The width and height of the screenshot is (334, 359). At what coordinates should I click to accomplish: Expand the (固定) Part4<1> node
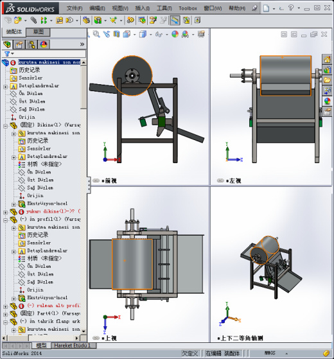point(6,314)
